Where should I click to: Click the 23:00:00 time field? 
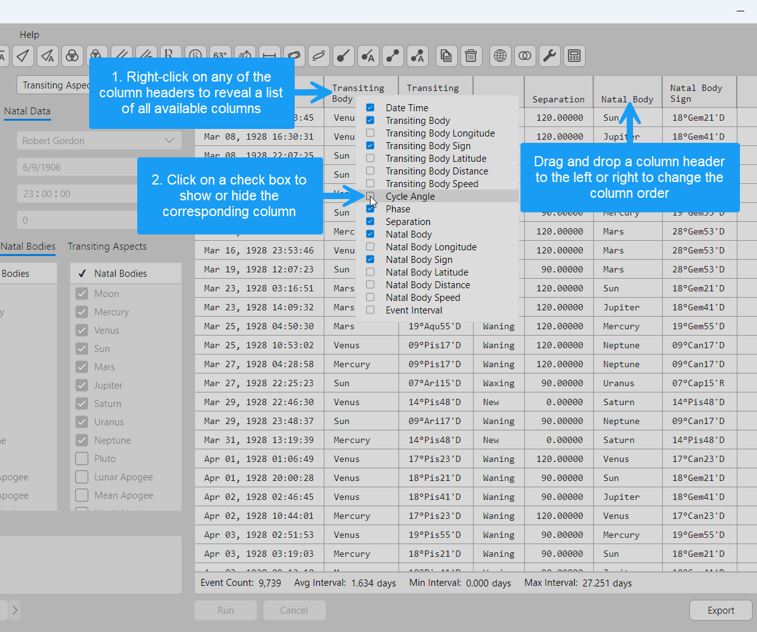pyautogui.click(x=77, y=194)
